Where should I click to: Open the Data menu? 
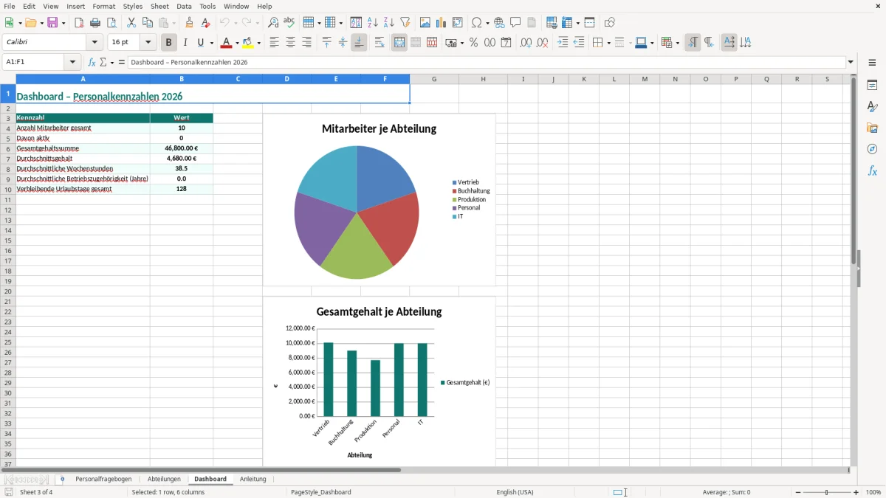[x=184, y=6]
